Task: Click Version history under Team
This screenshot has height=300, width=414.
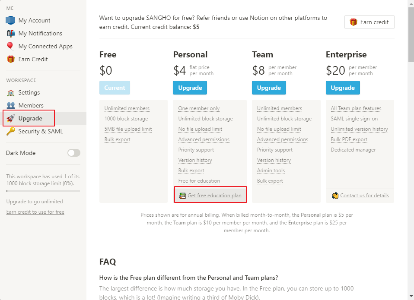Action: click(274, 160)
